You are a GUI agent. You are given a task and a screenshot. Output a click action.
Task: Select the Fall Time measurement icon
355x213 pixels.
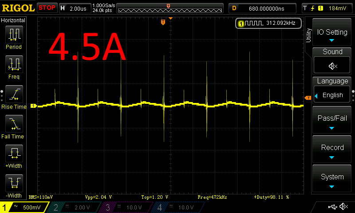14,124
